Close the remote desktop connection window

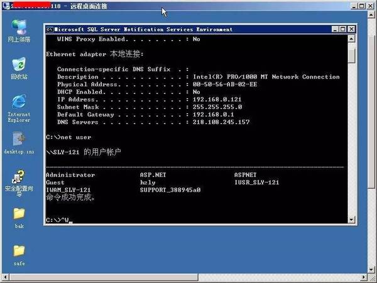pos(370,6)
